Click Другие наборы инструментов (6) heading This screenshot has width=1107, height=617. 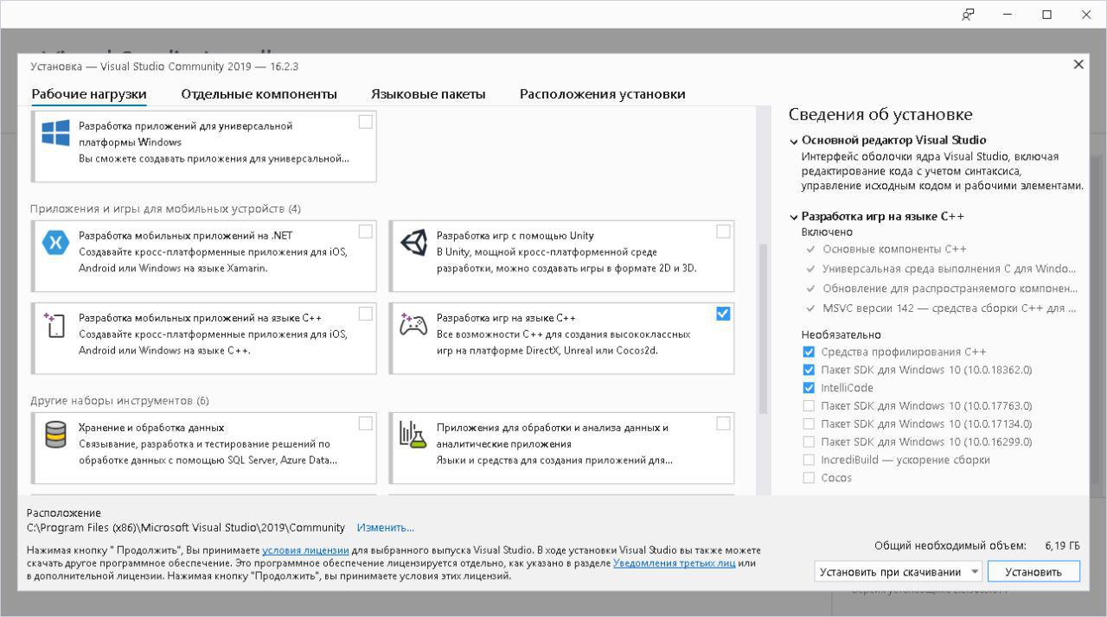click(119, 401)
